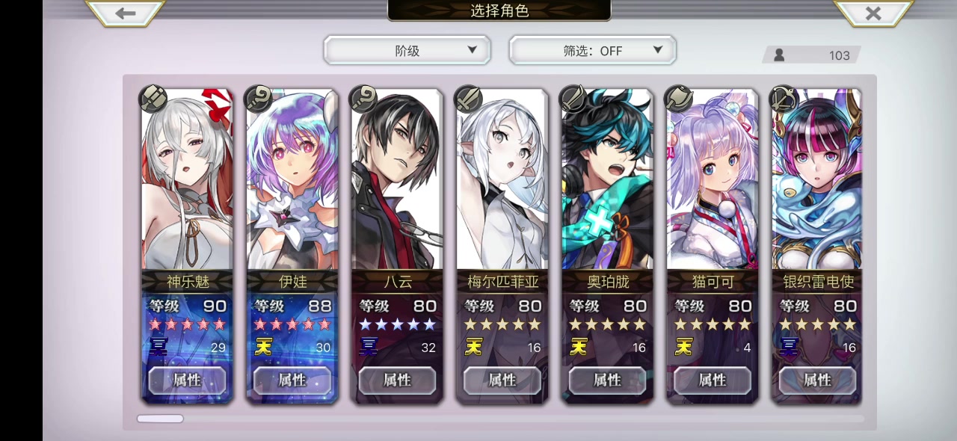
Task: Choose the 奥珀胧 character portrait
Action: coord(607,179)
